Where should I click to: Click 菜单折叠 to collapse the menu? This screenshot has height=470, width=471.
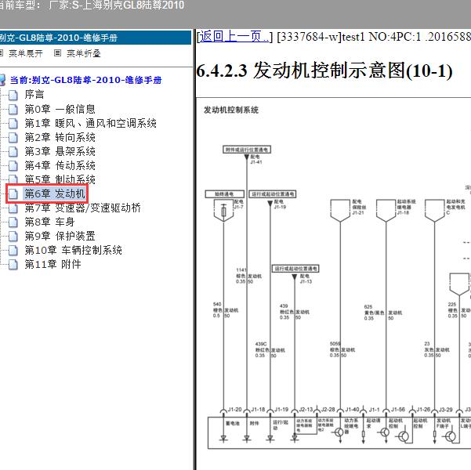83,53
